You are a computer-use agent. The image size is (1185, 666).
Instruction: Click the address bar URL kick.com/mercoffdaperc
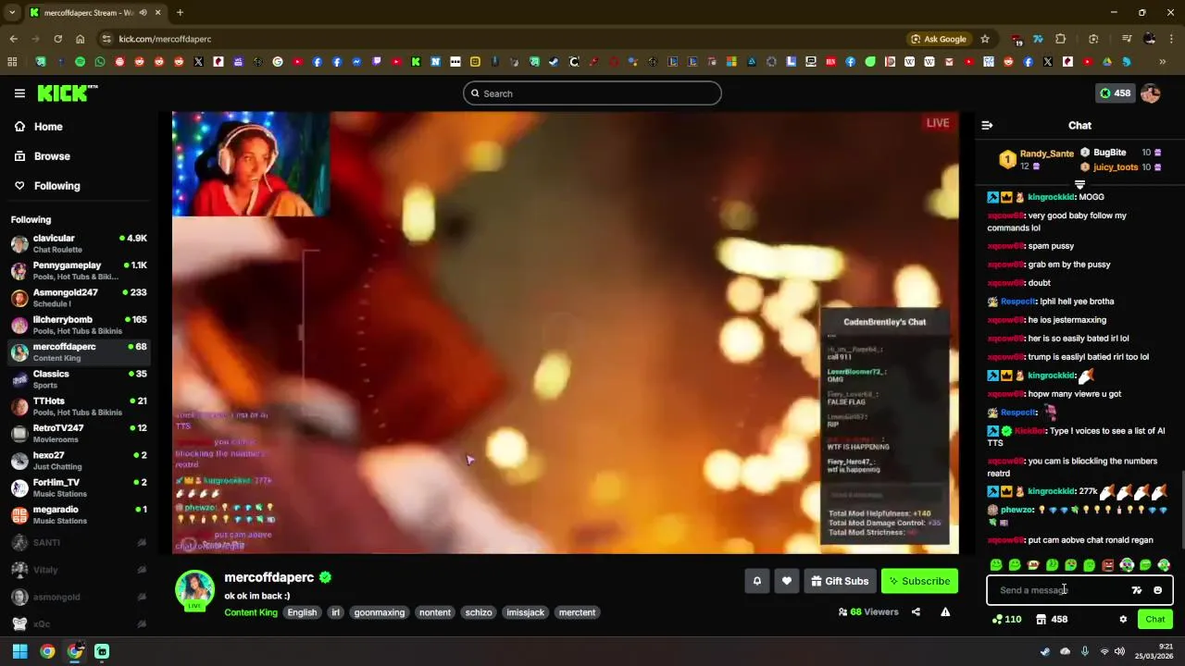(165, 39)
